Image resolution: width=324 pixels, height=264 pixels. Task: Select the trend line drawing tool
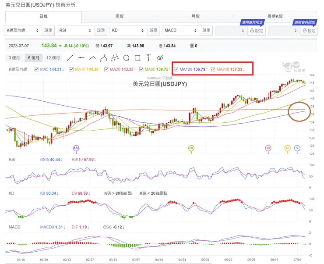pos(70,58)
